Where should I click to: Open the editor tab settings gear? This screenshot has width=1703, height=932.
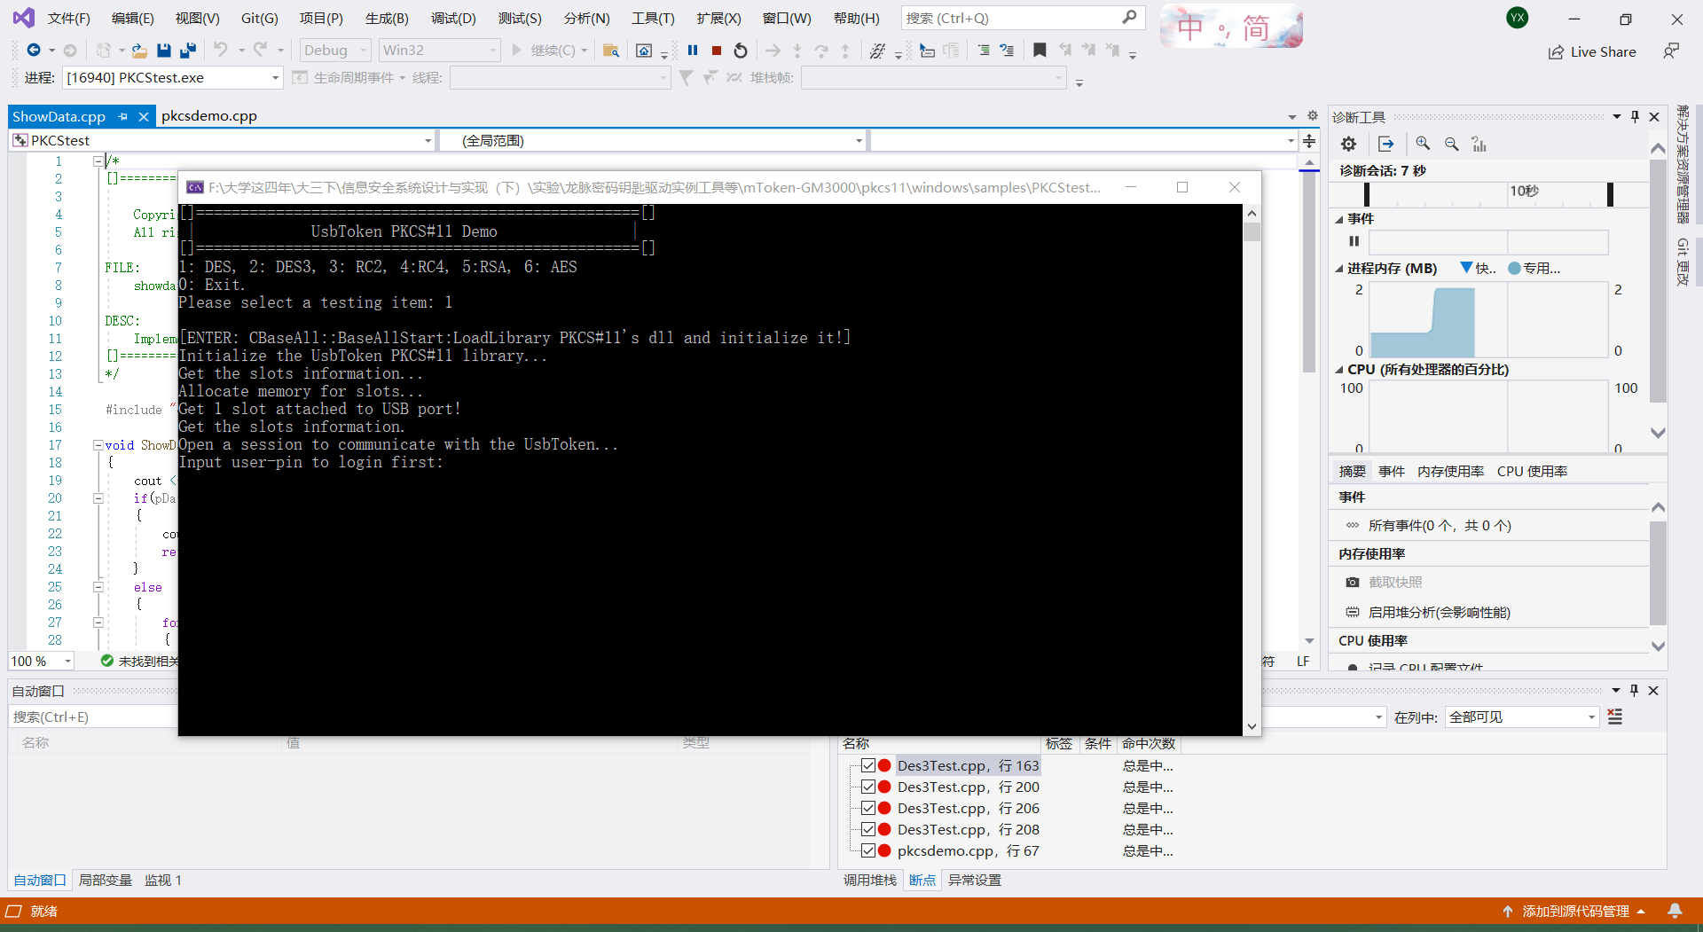[x=1313, y=116]
